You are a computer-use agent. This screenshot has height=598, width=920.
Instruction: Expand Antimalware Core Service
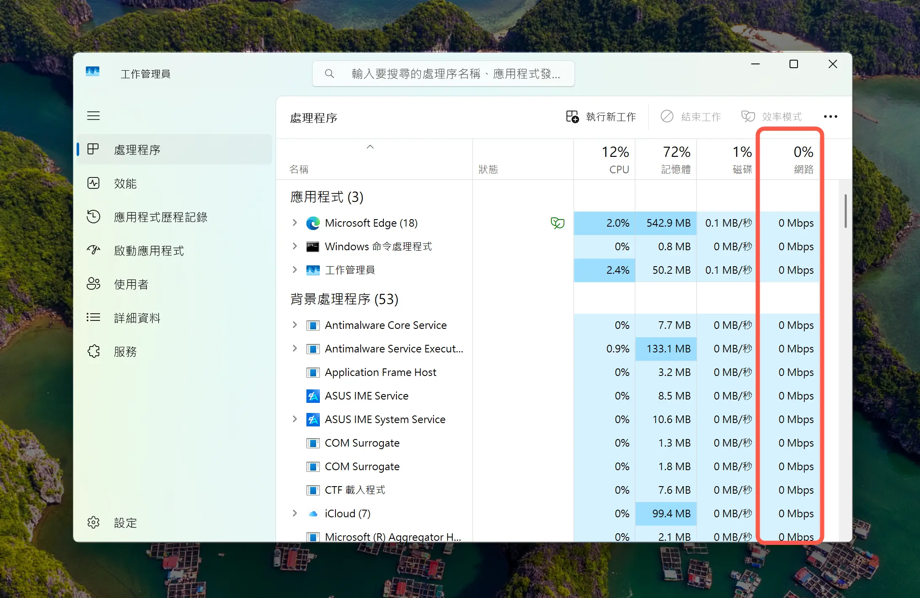(x=295, y=325)
